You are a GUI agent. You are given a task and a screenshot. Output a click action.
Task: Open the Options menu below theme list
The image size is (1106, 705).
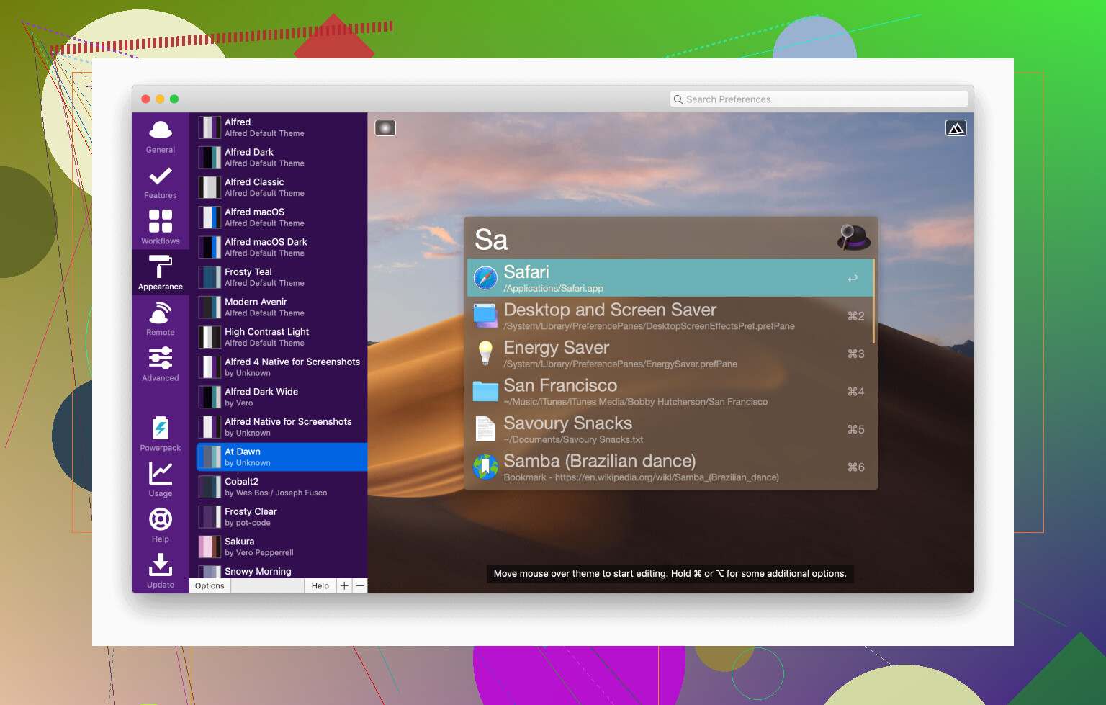click(210, 586)
